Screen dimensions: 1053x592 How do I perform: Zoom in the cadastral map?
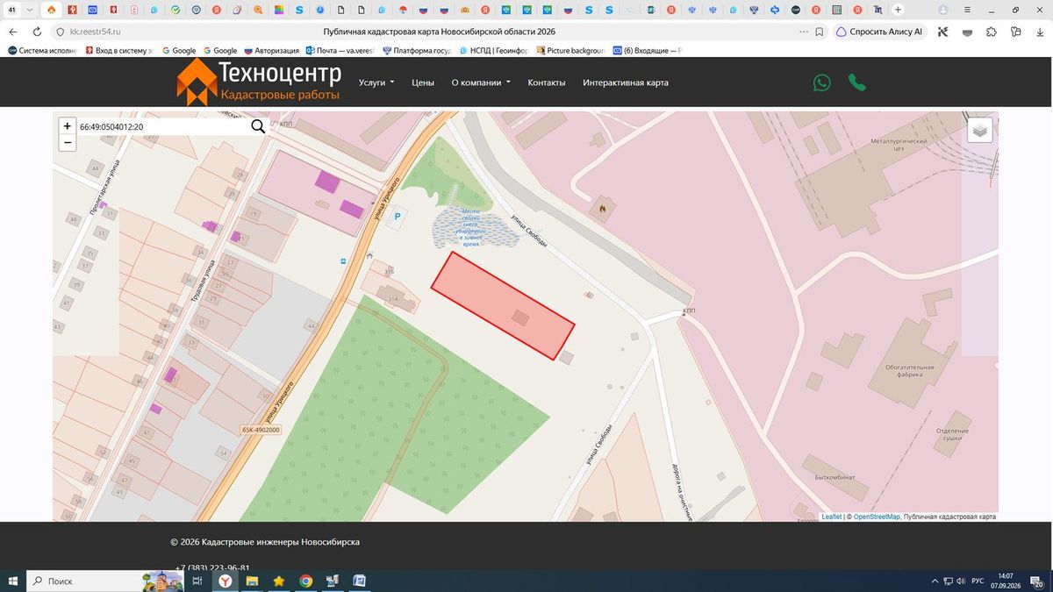point(68,126)
